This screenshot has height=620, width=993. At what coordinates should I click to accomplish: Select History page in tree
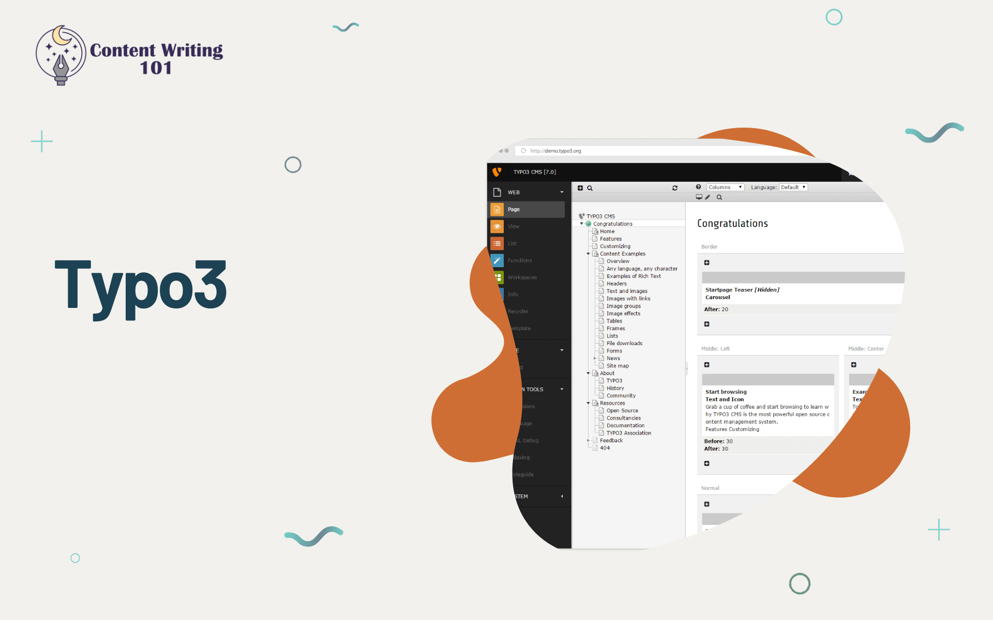pyautogui.click(x=615, y=388)
